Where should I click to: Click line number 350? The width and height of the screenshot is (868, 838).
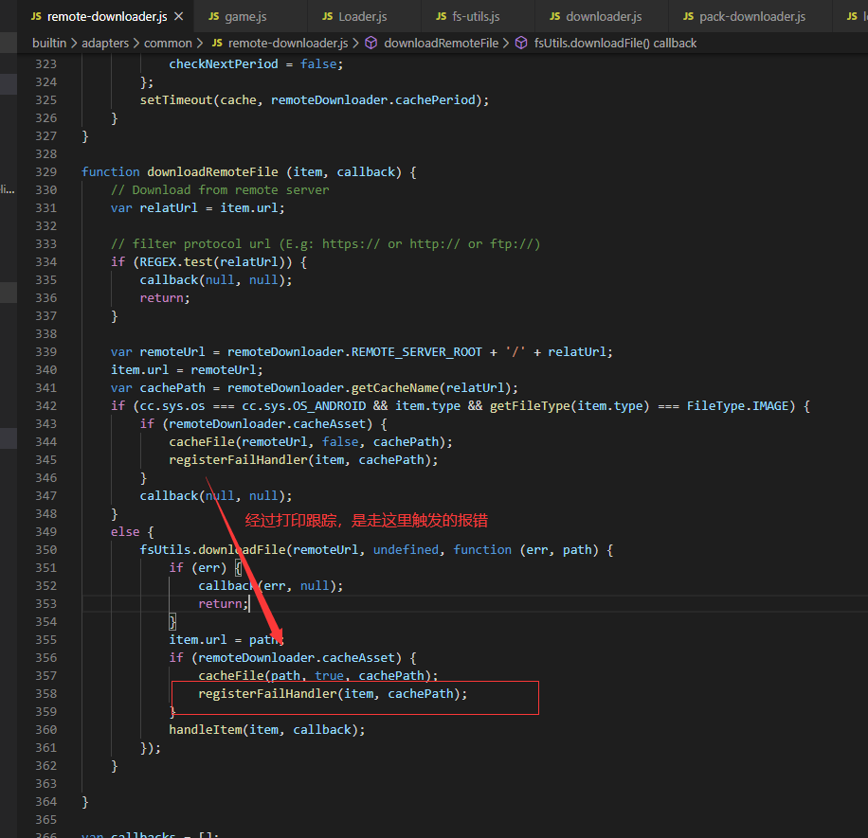pos(45,550)
